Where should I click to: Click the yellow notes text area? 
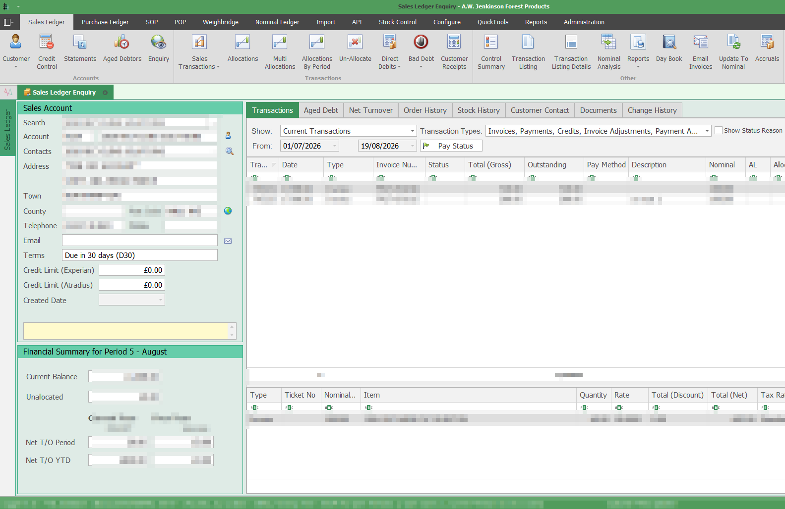coord(125,331)
